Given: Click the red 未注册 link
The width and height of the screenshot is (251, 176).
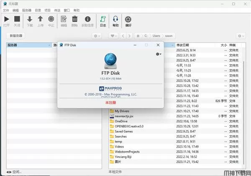Looking at the screenshot, I should 110,102.
